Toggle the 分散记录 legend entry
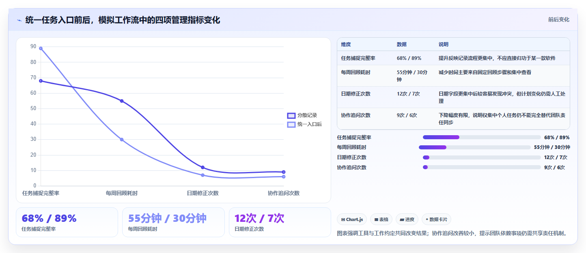Viewport: 586px width, 253px height. click(x=302, y=115)
